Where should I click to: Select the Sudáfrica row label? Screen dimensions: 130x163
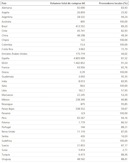point(7,141)
